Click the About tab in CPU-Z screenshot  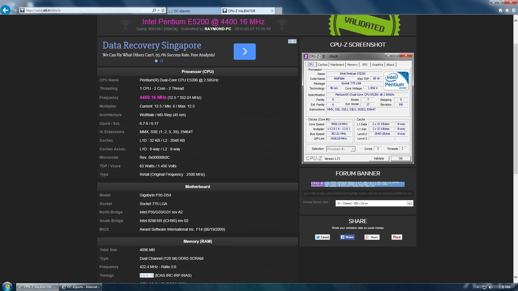coord(390,65)
